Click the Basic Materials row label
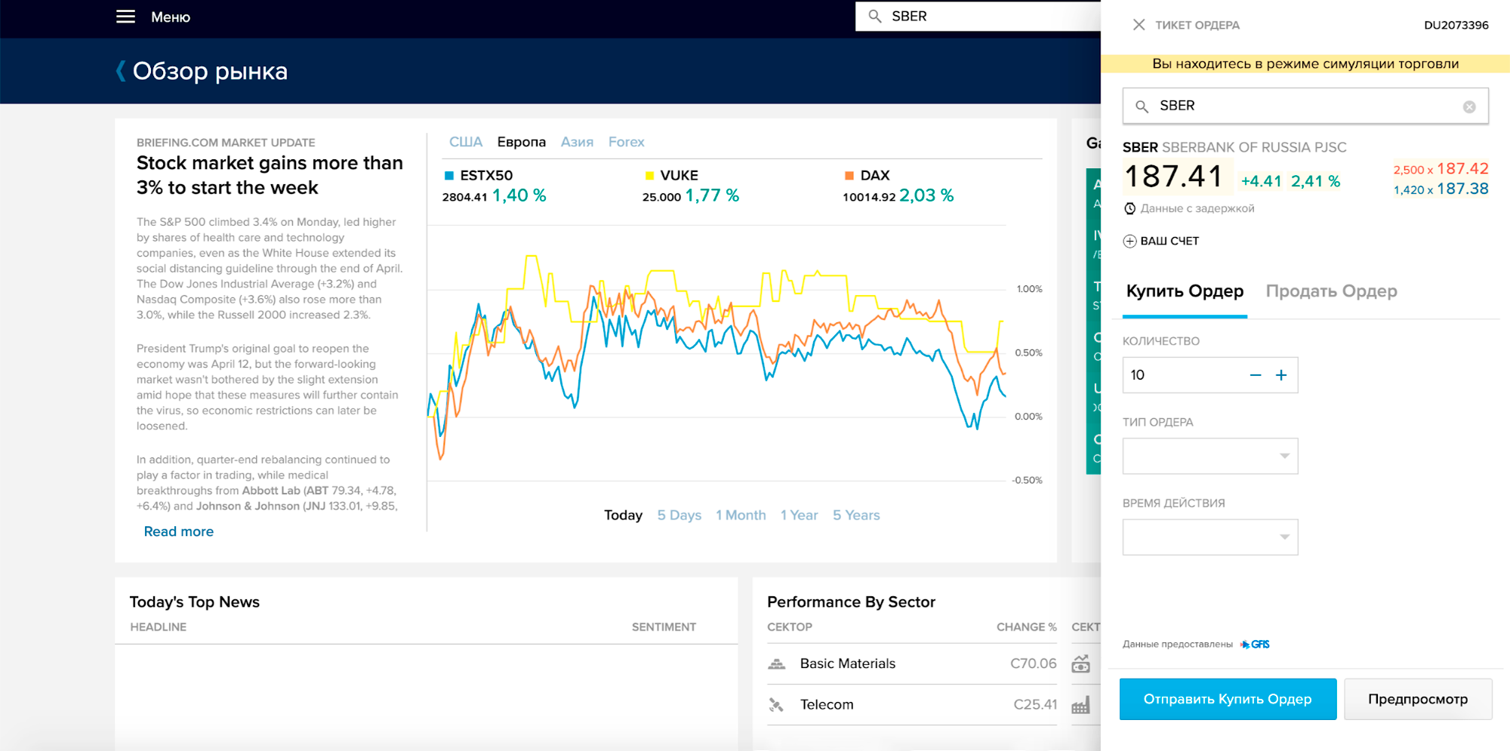Screen dimensions: 1510x751 click(847, 664)
